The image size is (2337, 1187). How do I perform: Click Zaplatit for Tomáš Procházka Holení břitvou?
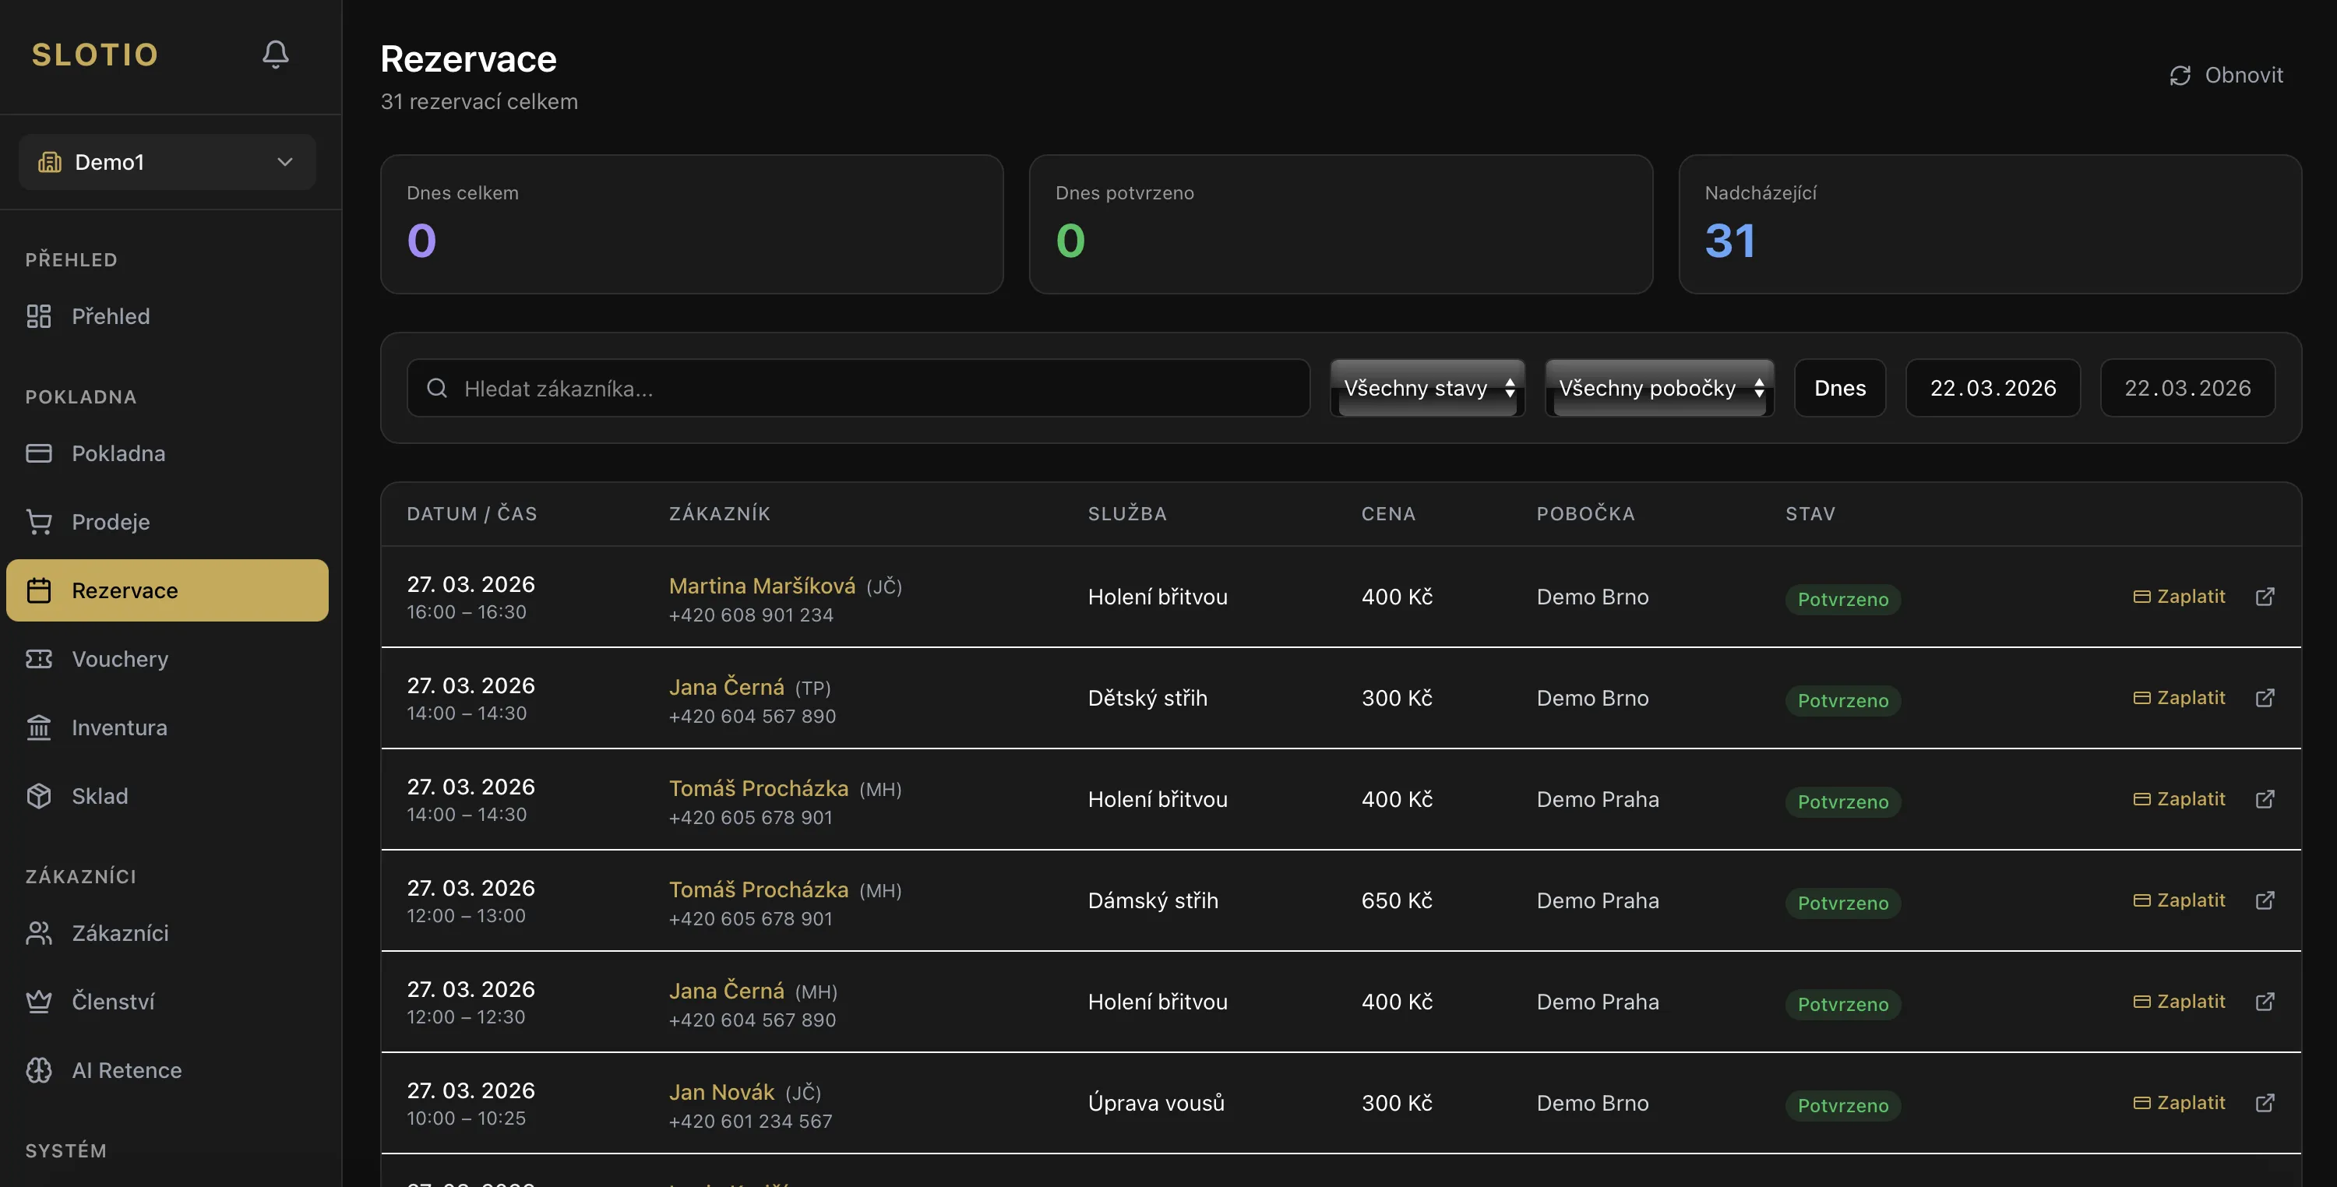pyautogui.click(x=2178, y=799)
